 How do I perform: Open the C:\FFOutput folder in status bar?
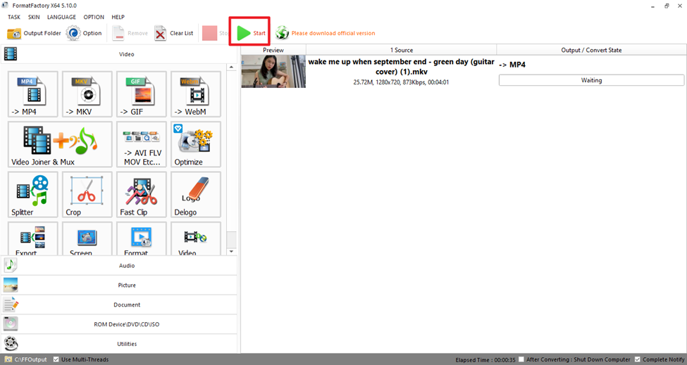26,359
